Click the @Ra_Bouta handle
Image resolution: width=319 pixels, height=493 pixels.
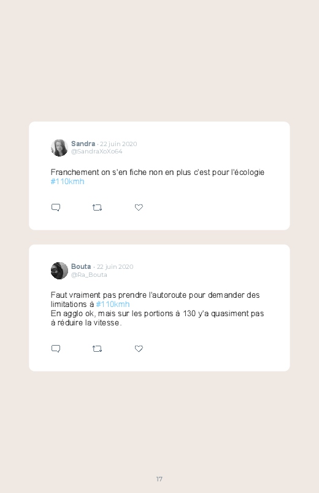tap(89, 275)
